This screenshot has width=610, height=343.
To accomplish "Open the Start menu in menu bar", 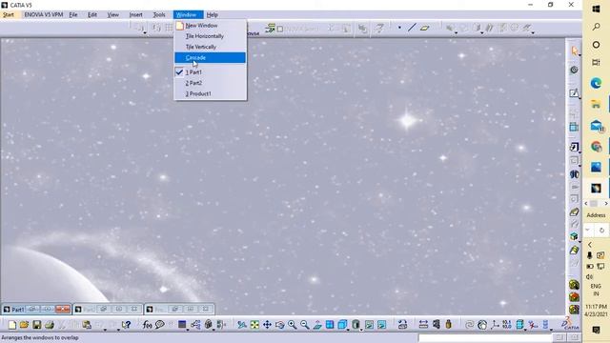I will [9, 15].
